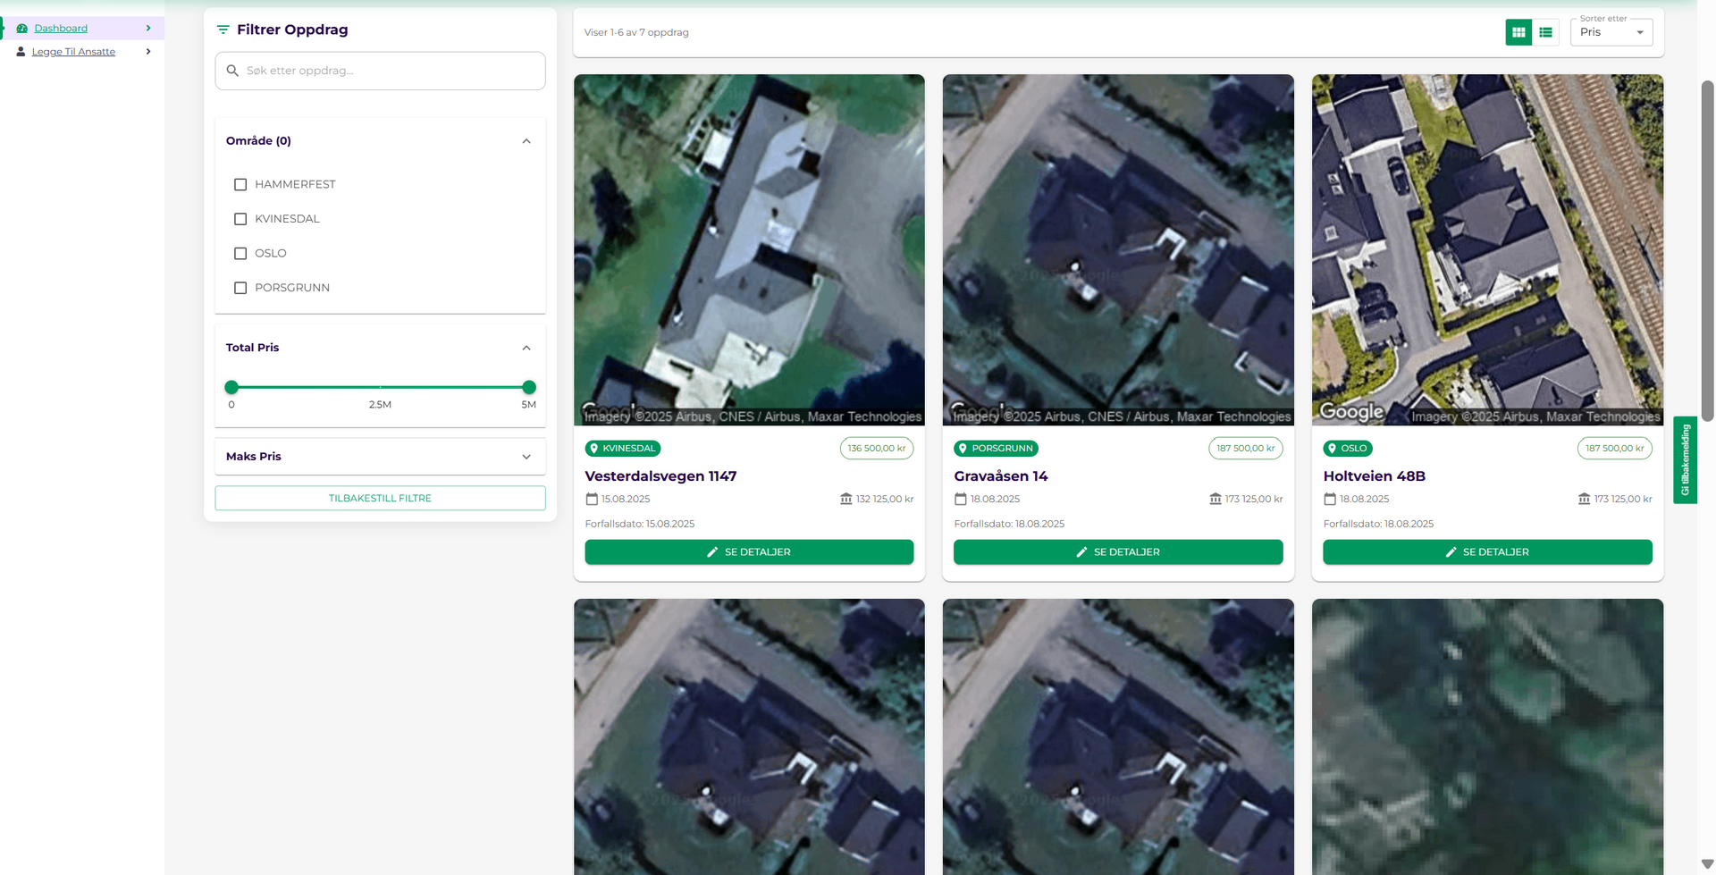View details of Holtveien 48B
This screenshot has width=1716, height=875.
[1487, 552]
